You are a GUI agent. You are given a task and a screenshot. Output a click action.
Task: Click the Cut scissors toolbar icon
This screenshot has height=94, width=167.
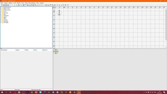click(x=15, y=5)
